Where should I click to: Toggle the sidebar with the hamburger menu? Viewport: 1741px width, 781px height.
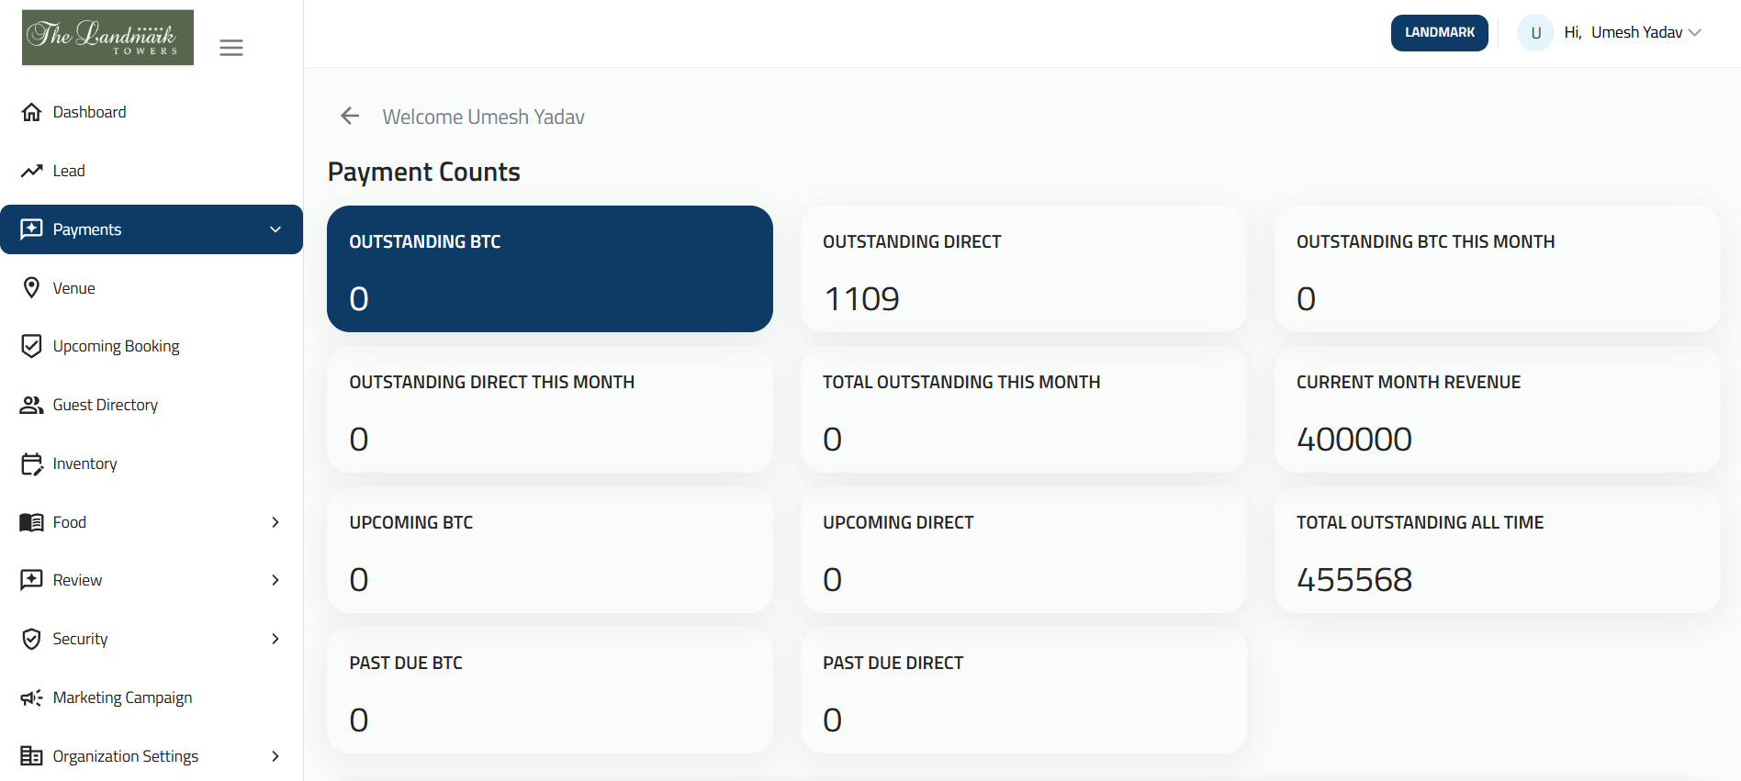click(x=231, y=47)
